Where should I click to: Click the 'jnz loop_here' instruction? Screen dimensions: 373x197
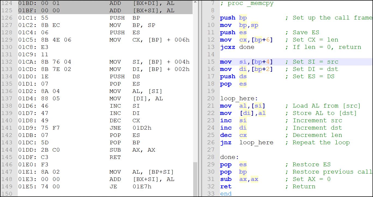(x=247, y=143)
